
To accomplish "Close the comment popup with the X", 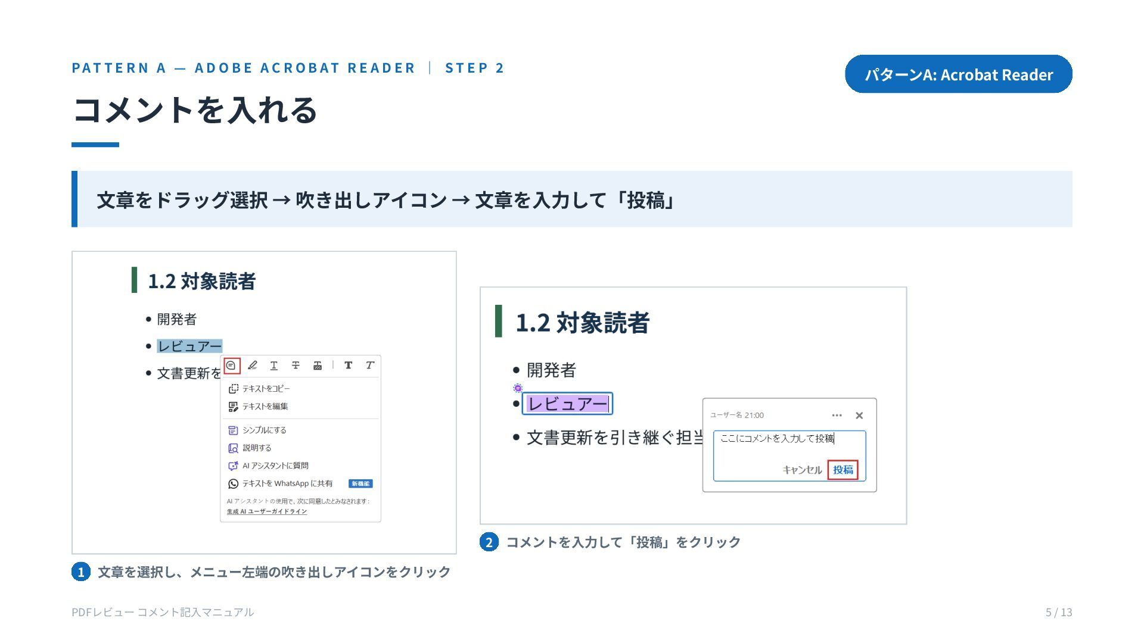I will click(859, 416).
